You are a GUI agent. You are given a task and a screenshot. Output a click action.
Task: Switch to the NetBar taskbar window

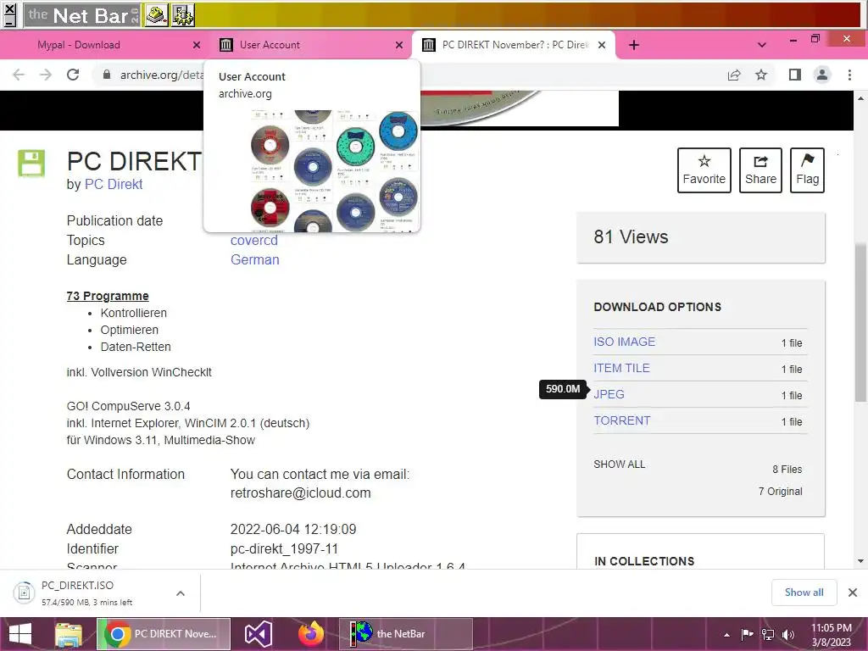[x=406, y=634]
